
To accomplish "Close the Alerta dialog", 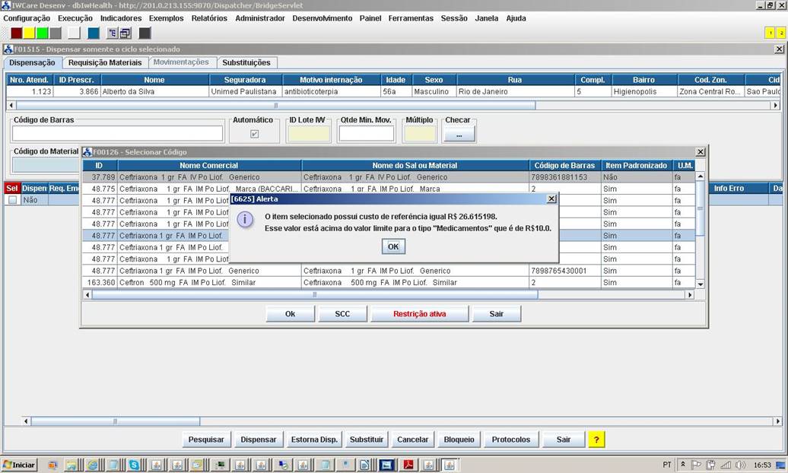I will click(x=551, y=198).
